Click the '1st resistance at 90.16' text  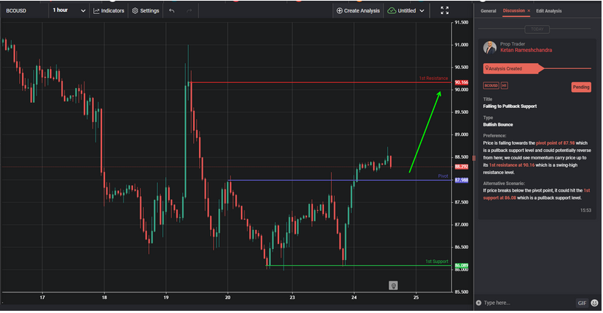[511, 165]
